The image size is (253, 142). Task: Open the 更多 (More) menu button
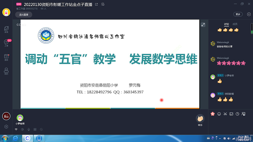click(238, 14)
